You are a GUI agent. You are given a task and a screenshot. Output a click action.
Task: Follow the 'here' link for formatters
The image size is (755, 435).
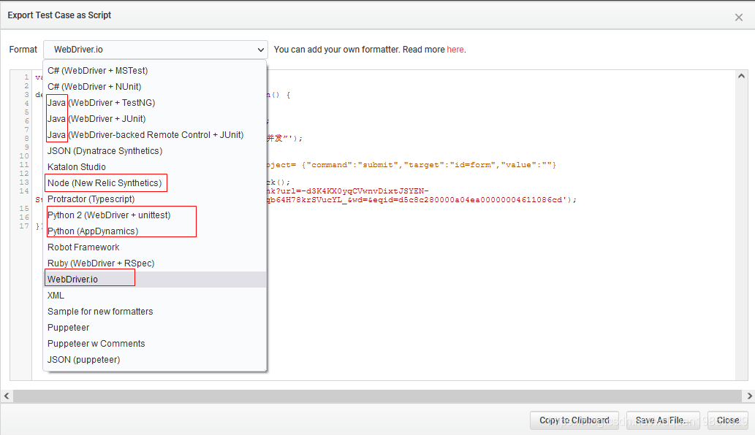coord(455,50)
